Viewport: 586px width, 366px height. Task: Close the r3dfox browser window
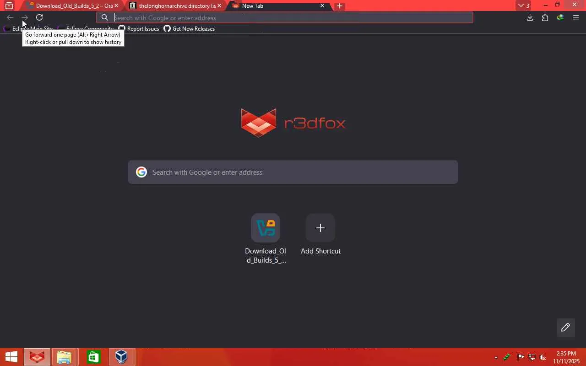tap(575, 5)
